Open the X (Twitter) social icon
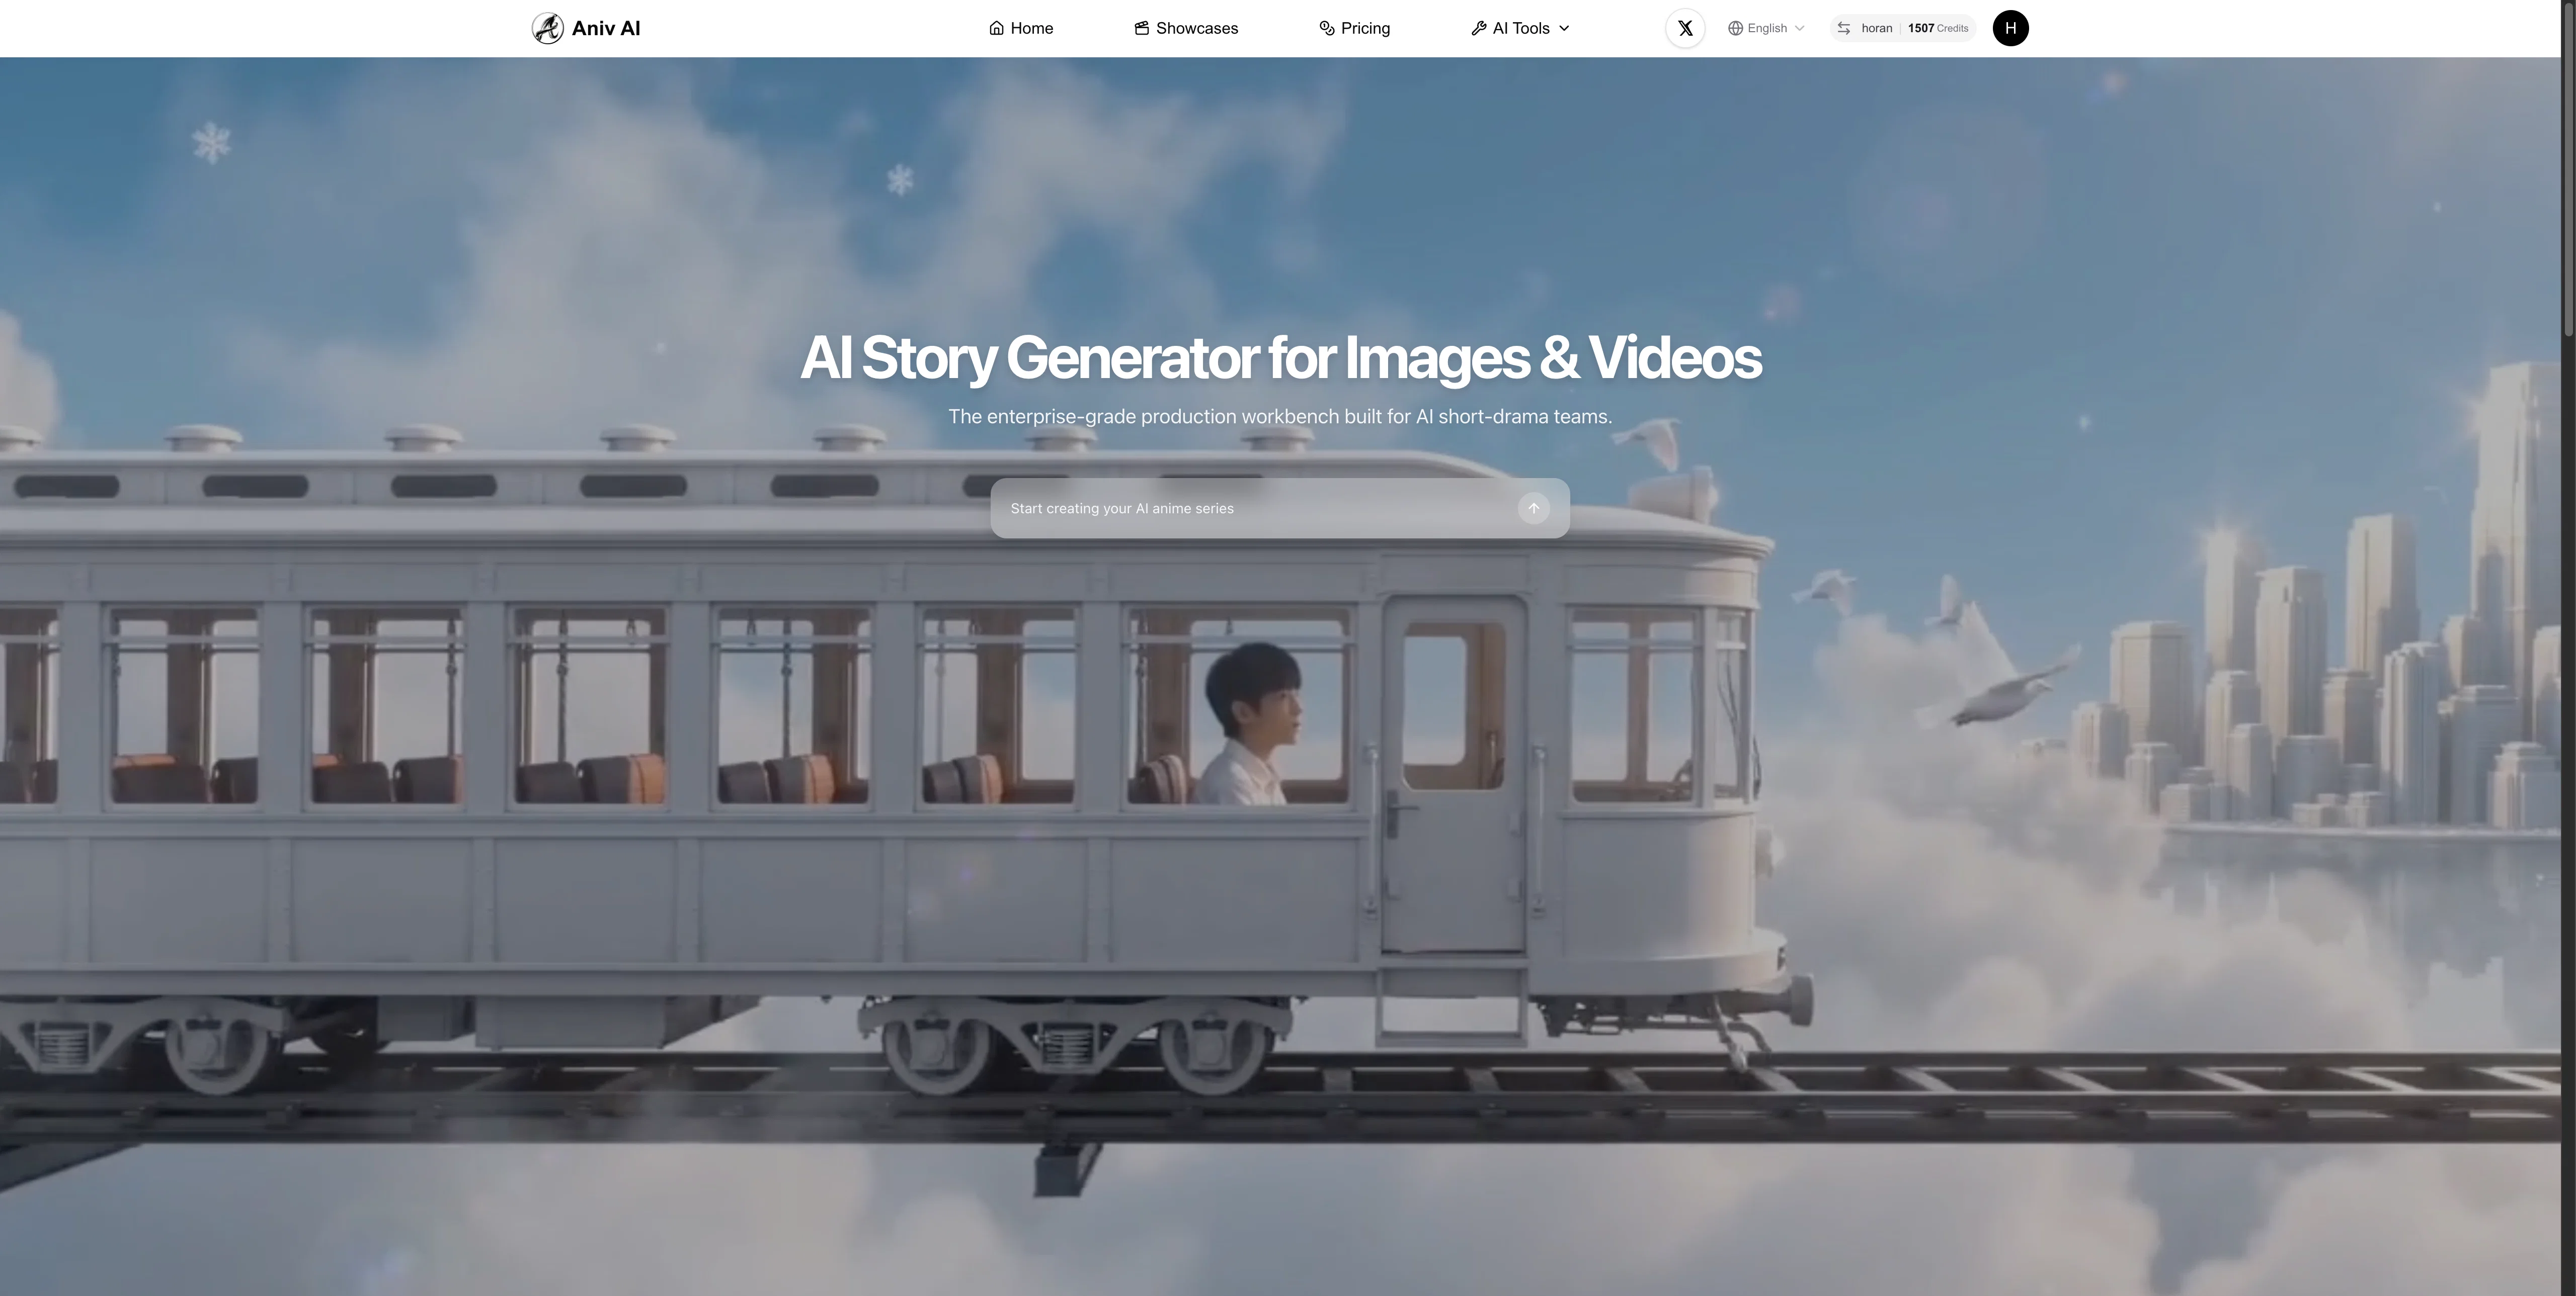Image resolution: width=2576 pixels, height=1296 pixels. tap(1685, 28)
